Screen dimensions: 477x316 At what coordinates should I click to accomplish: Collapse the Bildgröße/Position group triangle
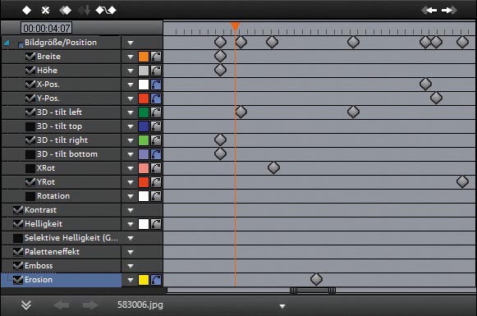pos(7,43)
